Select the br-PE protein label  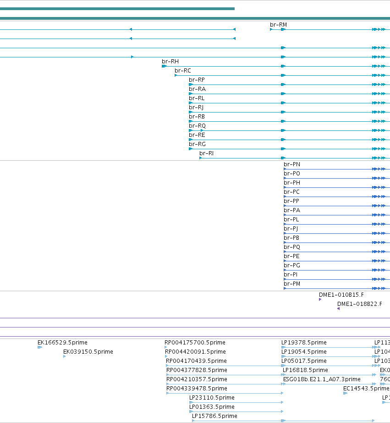point(291,256)
